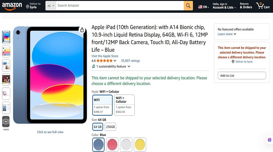Select the pink color swatch
Viewport: 273px width, 152px height.
pyautogui.click(x=112, y=144)
